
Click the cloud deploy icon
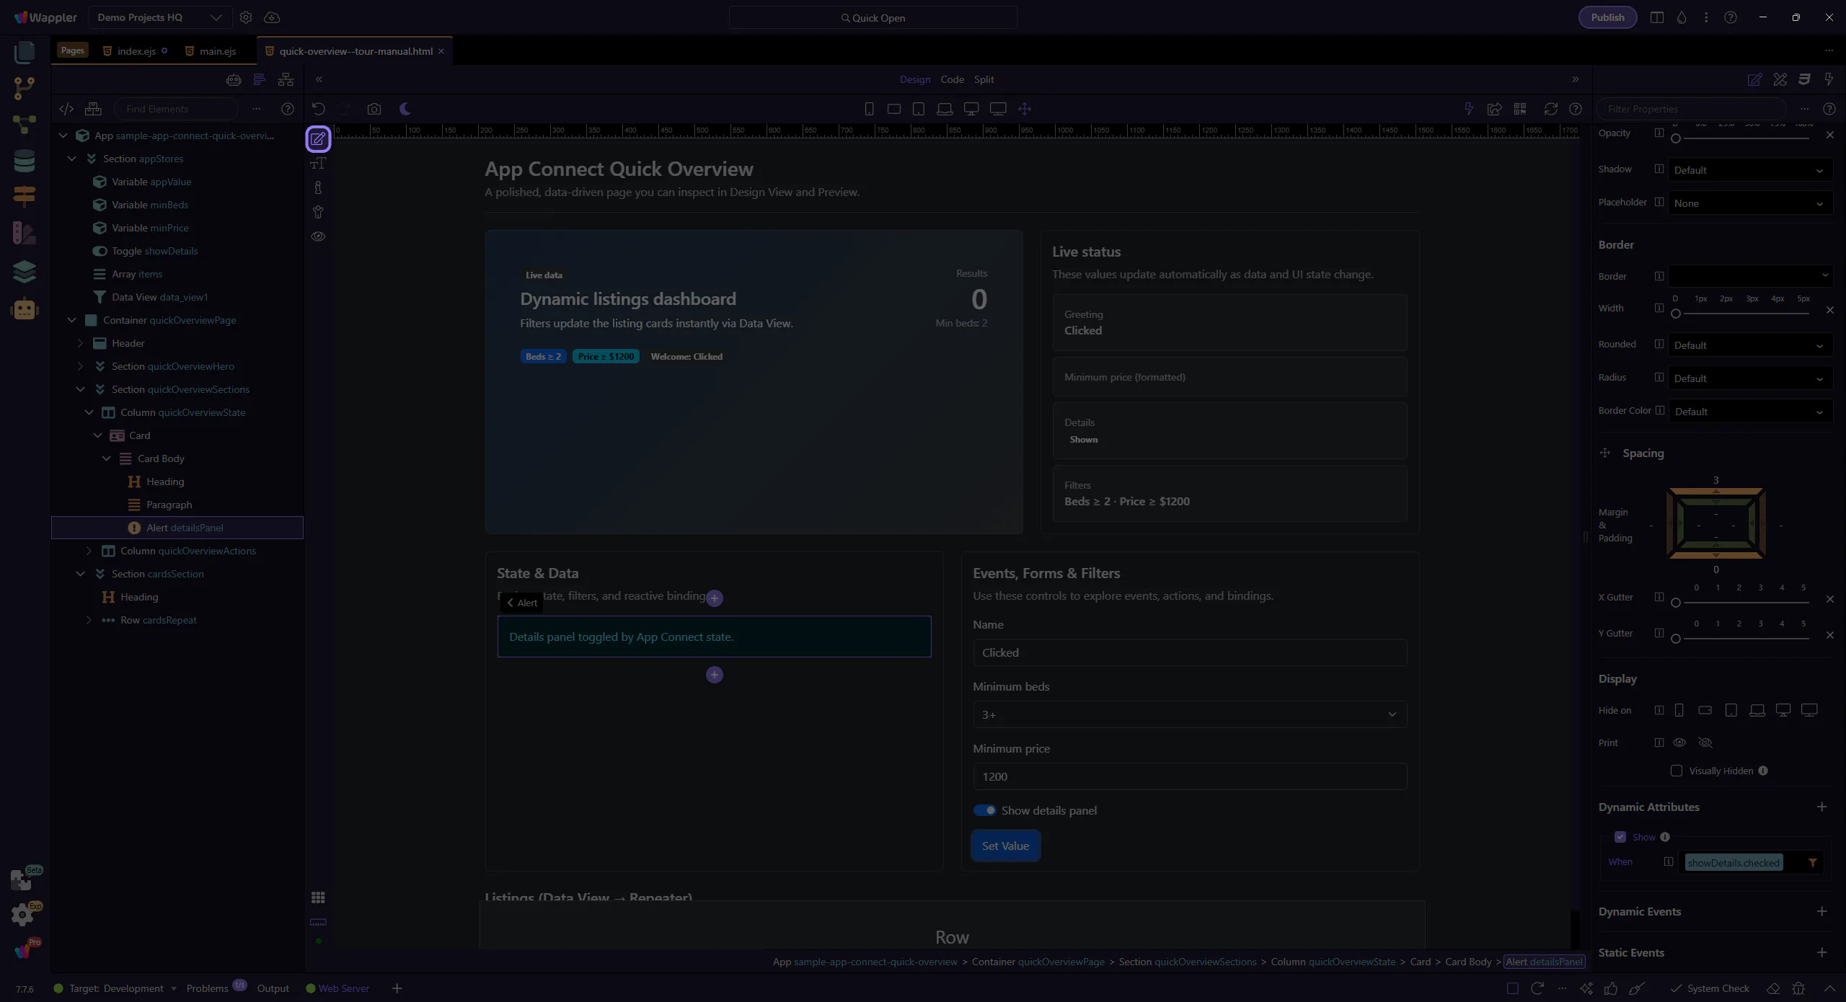click(272, 17)
